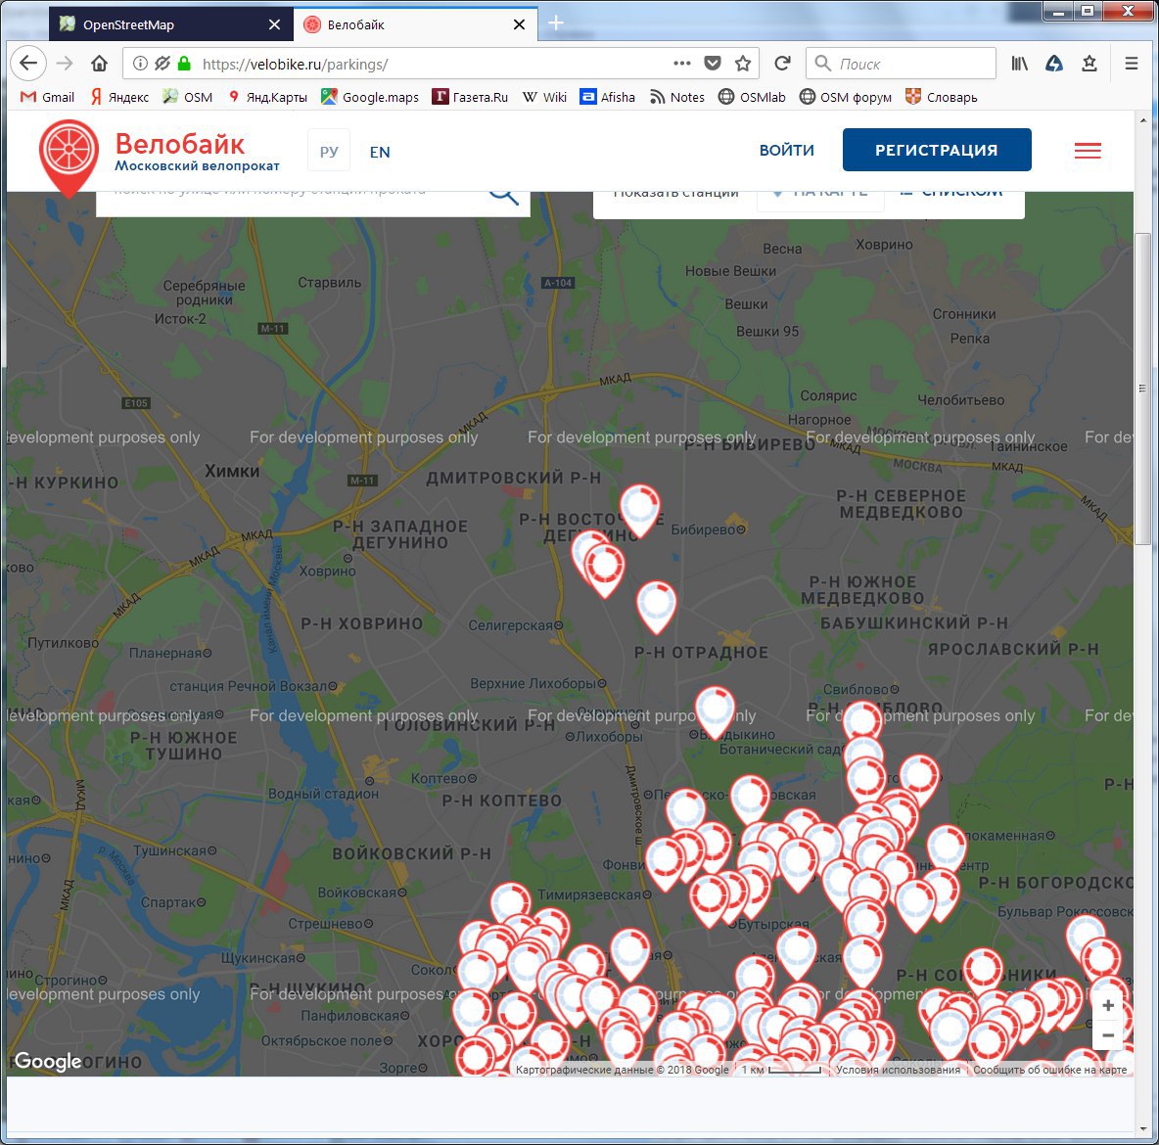Viewport: 1159px width, 1145px height.
Task: Open Notes feed bookmark
Action: click(x=677, y=97)
